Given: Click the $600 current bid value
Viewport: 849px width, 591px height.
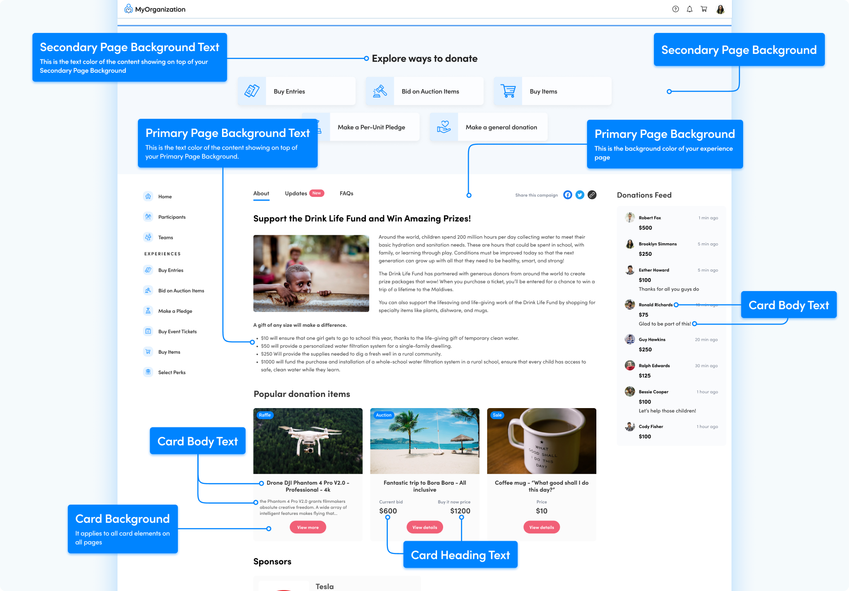Looking at the screenshot, I should (388, 511).
